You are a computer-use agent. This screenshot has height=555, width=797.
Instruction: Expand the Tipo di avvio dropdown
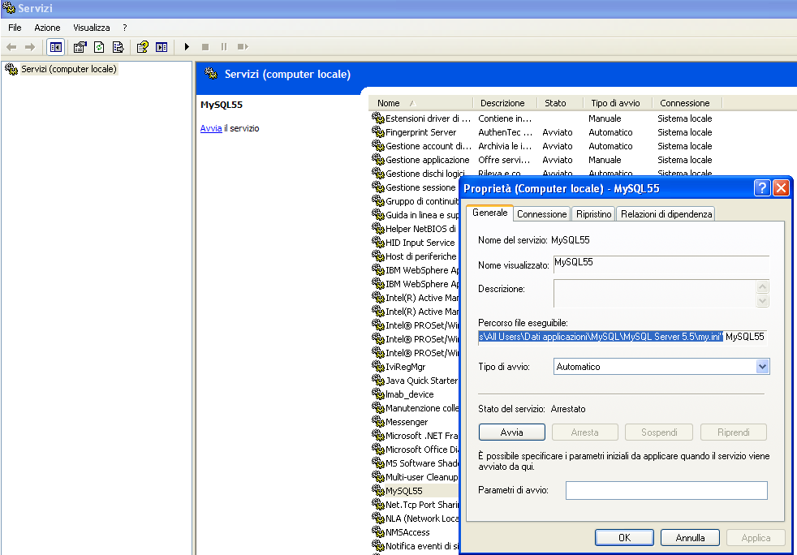pyautogui.click(x=762, y=367)
